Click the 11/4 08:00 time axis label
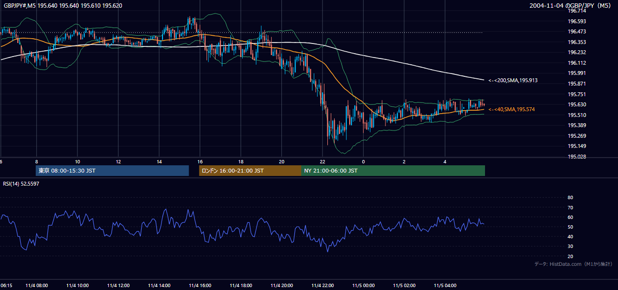This screenshot has height=290, width=618. click(x=37, y=286)
